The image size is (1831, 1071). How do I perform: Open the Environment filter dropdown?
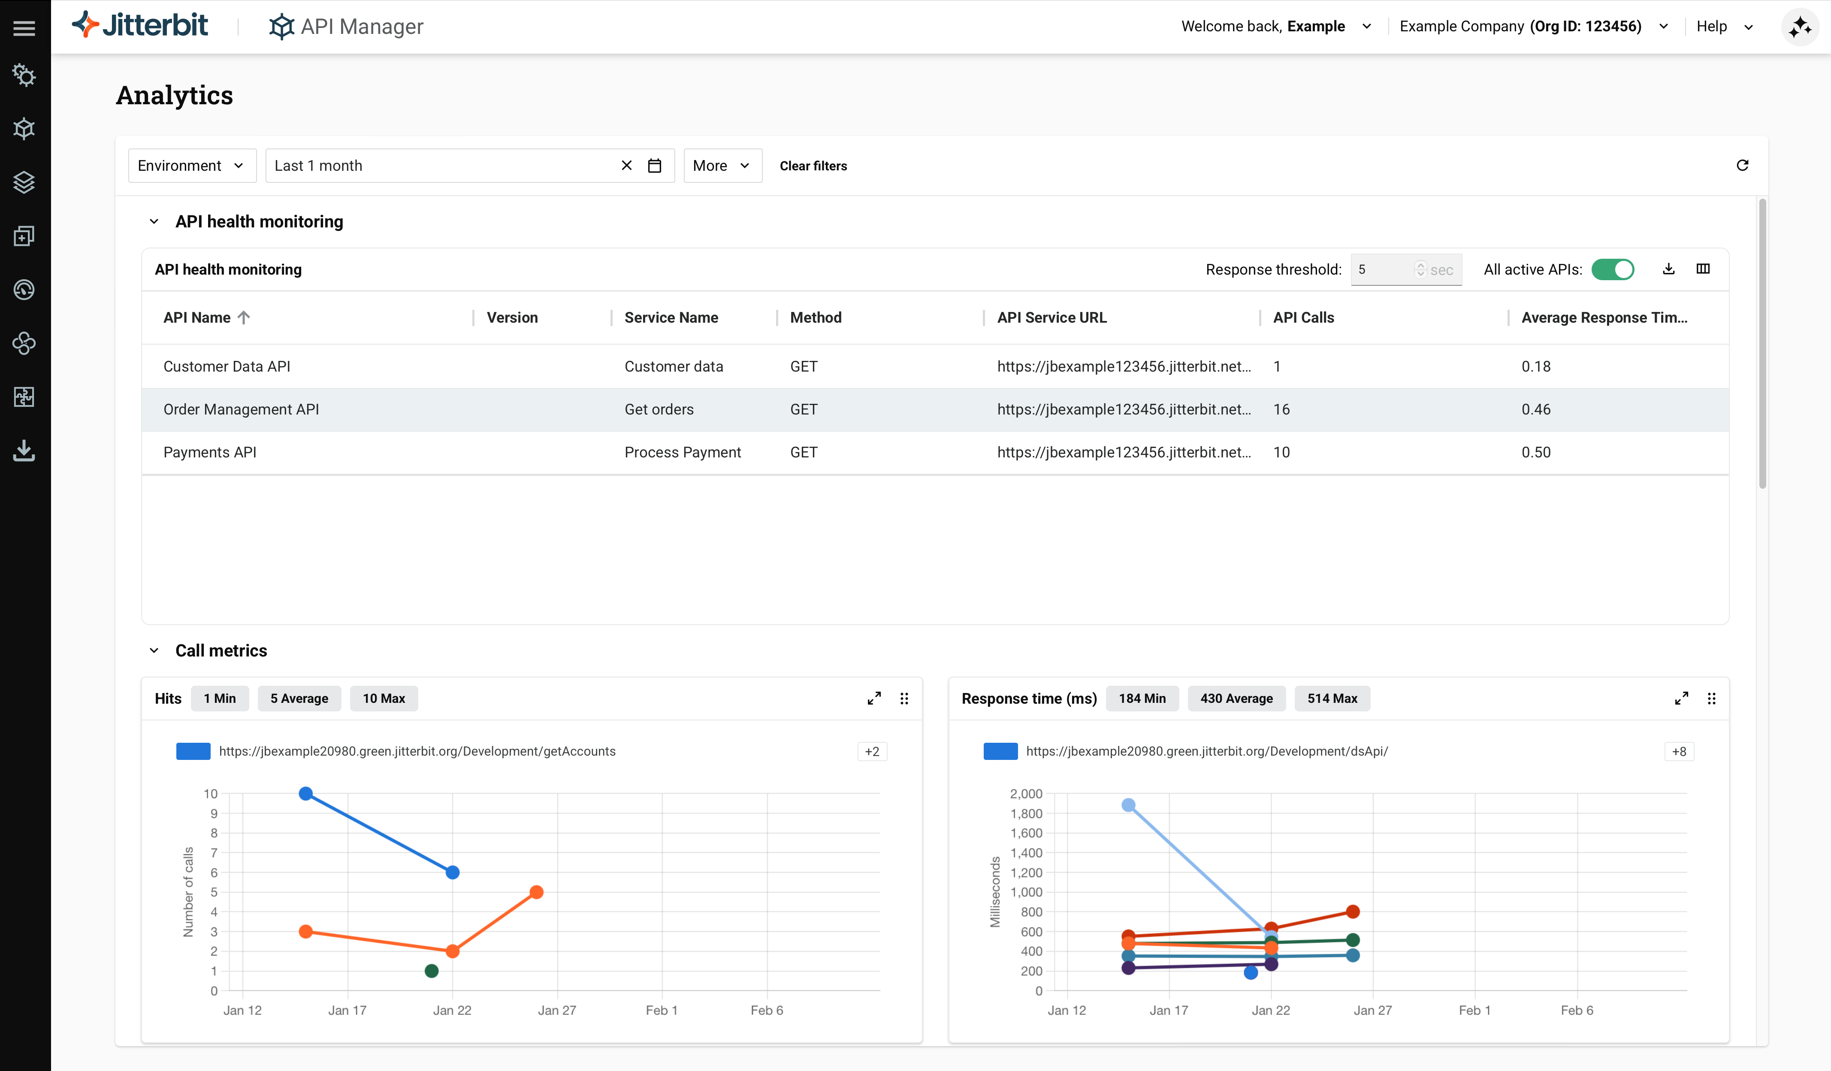tap(192, 166)
